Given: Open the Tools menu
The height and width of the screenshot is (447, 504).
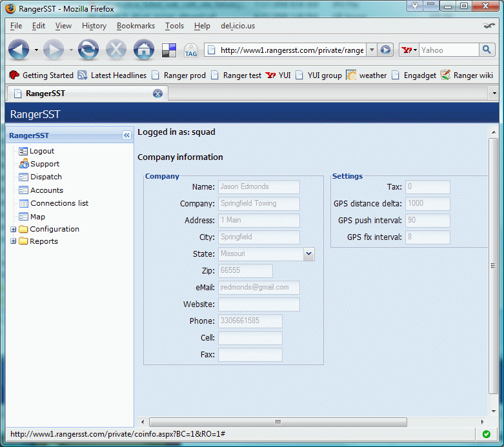Looking at the screenshot, I should (x=174, y=26).
